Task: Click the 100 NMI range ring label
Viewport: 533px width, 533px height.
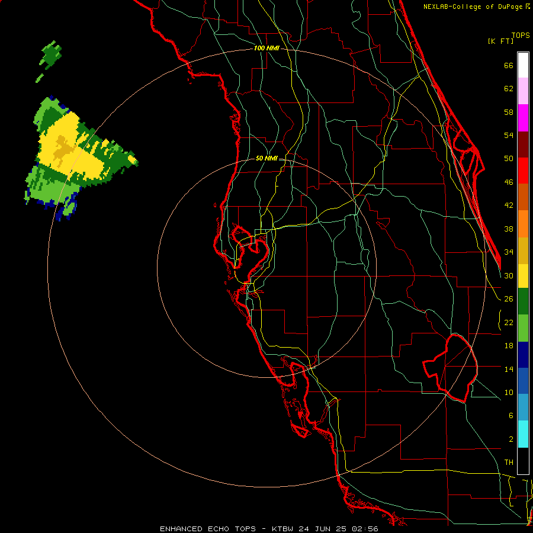Action: [266, 49]
